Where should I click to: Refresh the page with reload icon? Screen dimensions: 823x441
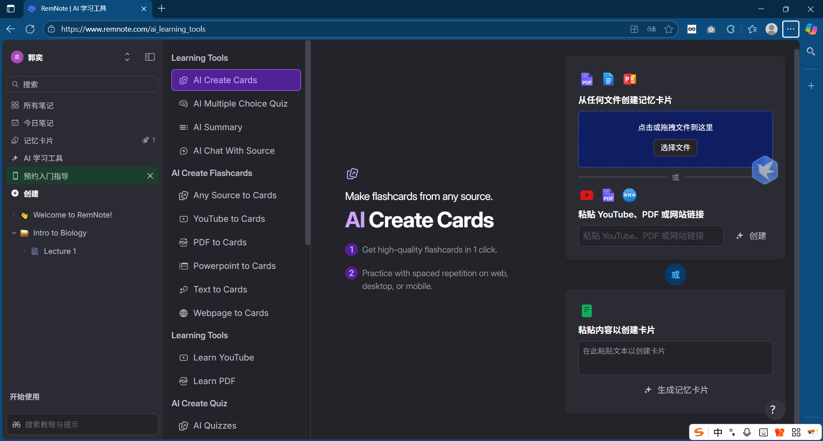point(30,29)
